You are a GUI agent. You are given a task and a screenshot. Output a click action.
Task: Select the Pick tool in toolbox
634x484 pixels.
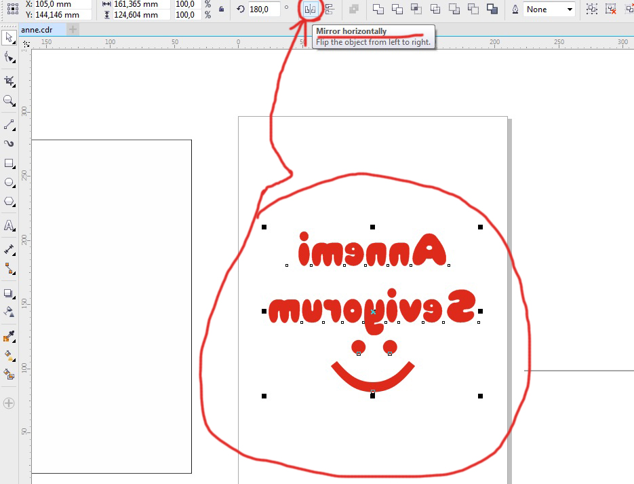click(x=9, y=37)
